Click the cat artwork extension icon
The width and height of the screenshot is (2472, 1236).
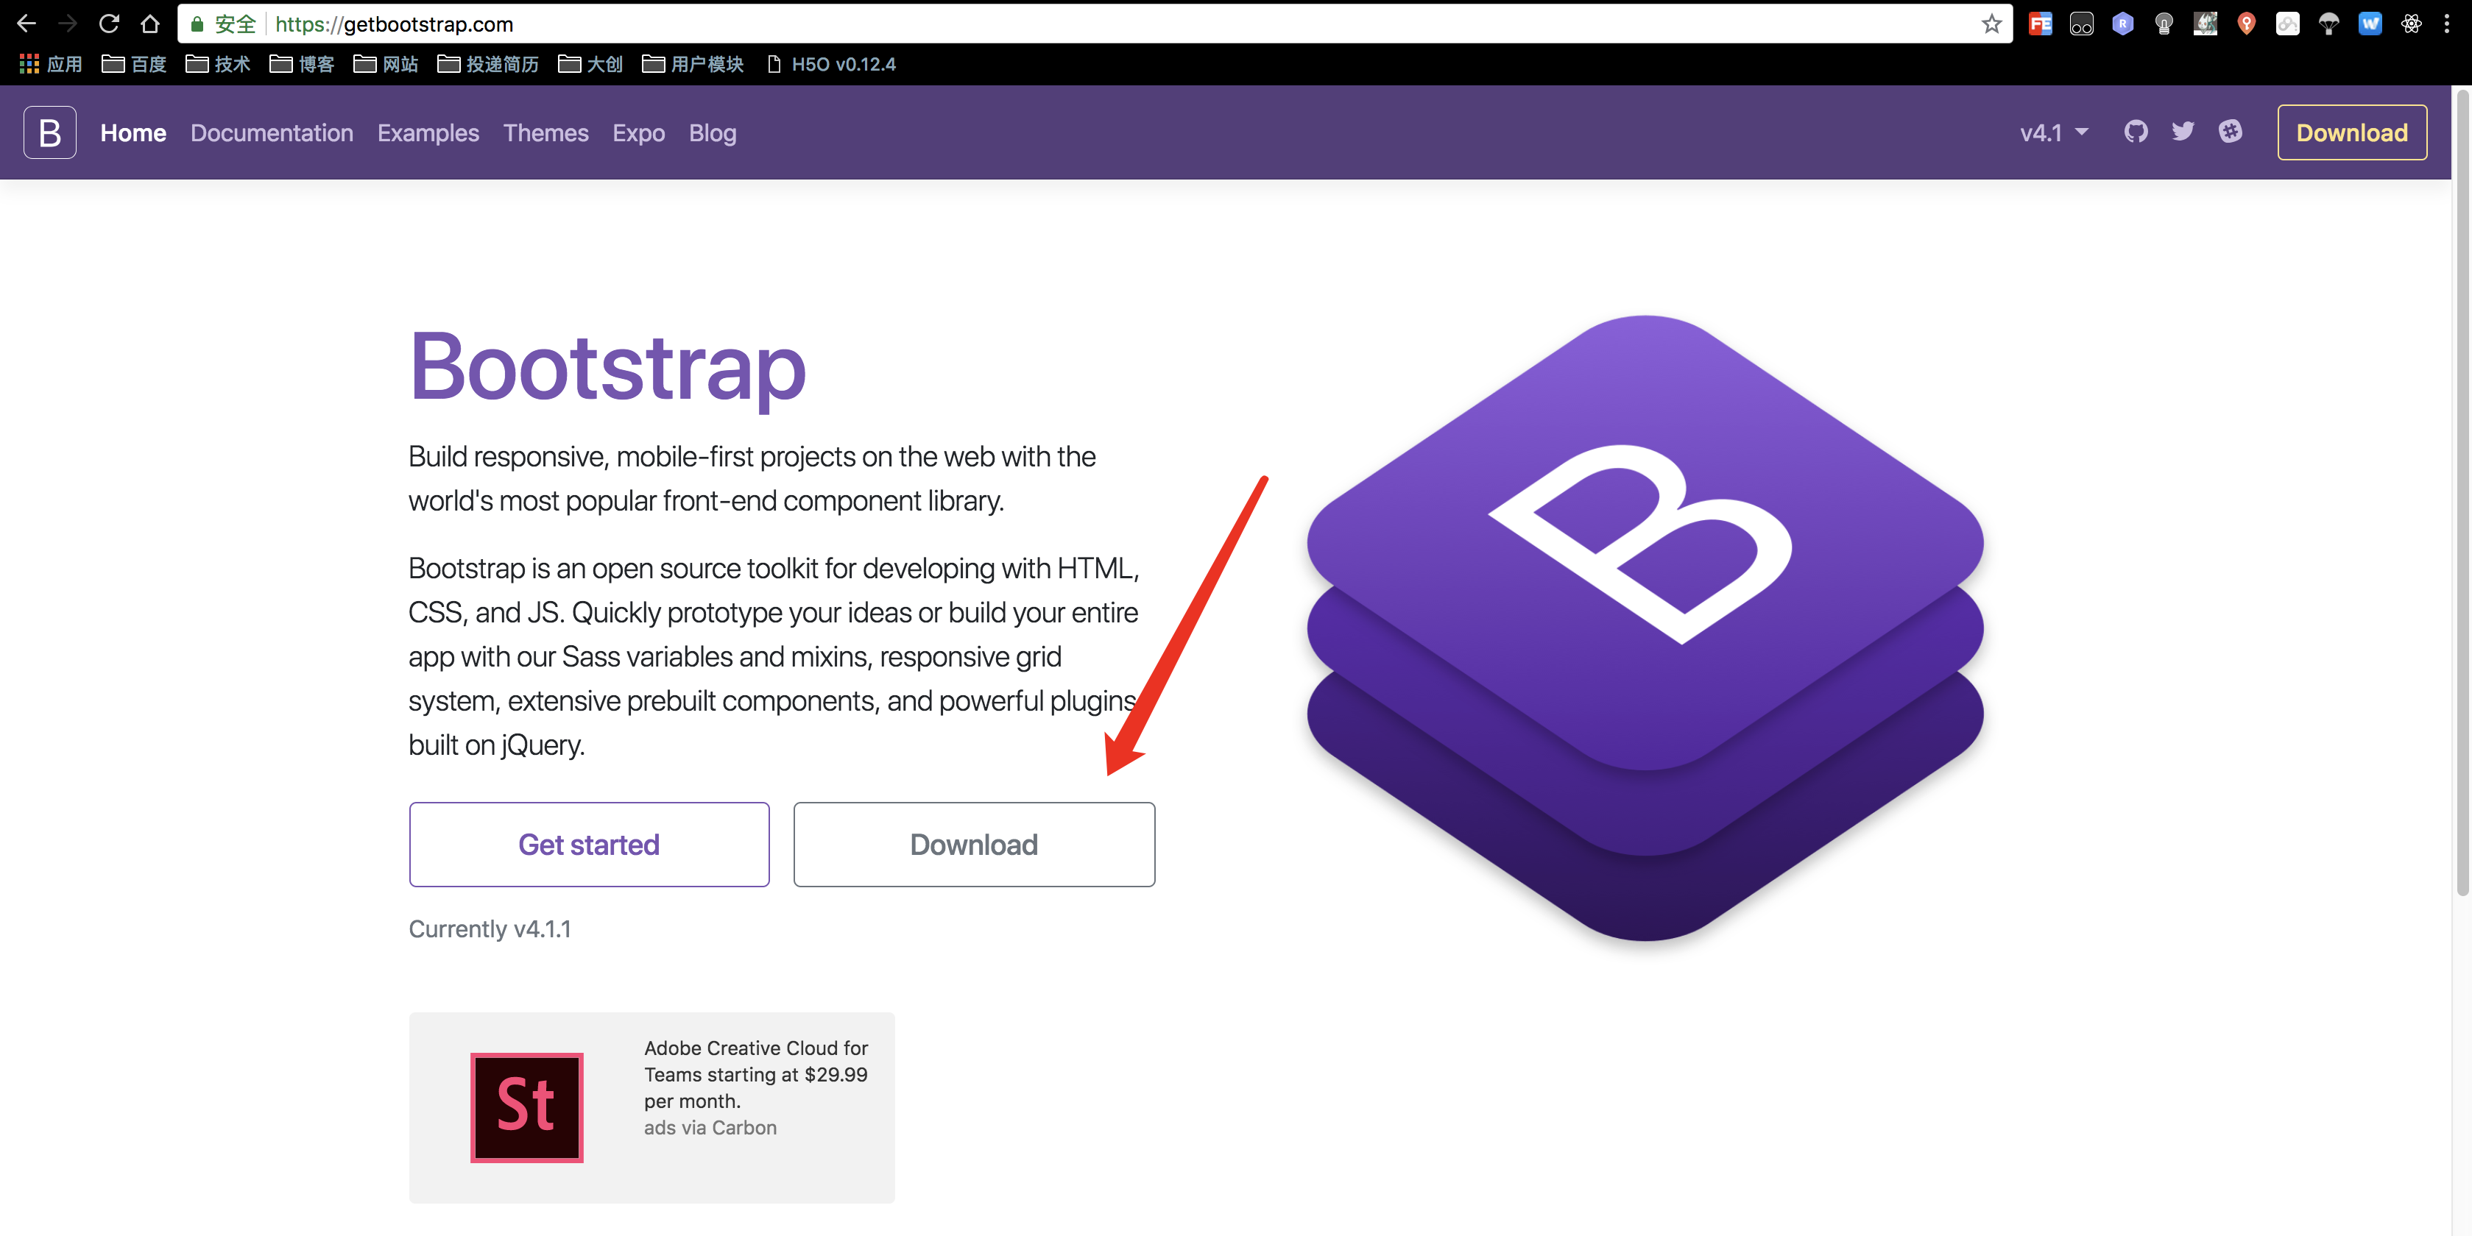pyautogui.click(x=2206, y=24)
